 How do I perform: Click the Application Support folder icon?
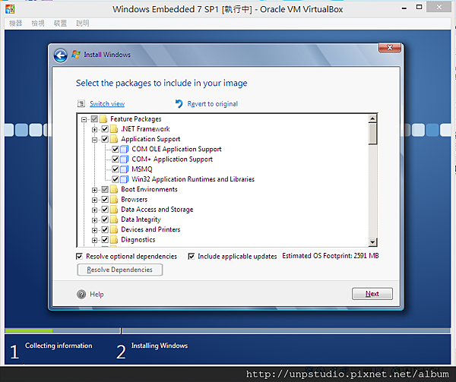pos(114,139)
